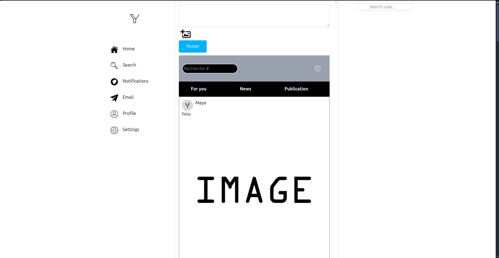Click the page scrollbar down arrow
The height and width of the screenshot is (258, 499).
coord(497,256)
